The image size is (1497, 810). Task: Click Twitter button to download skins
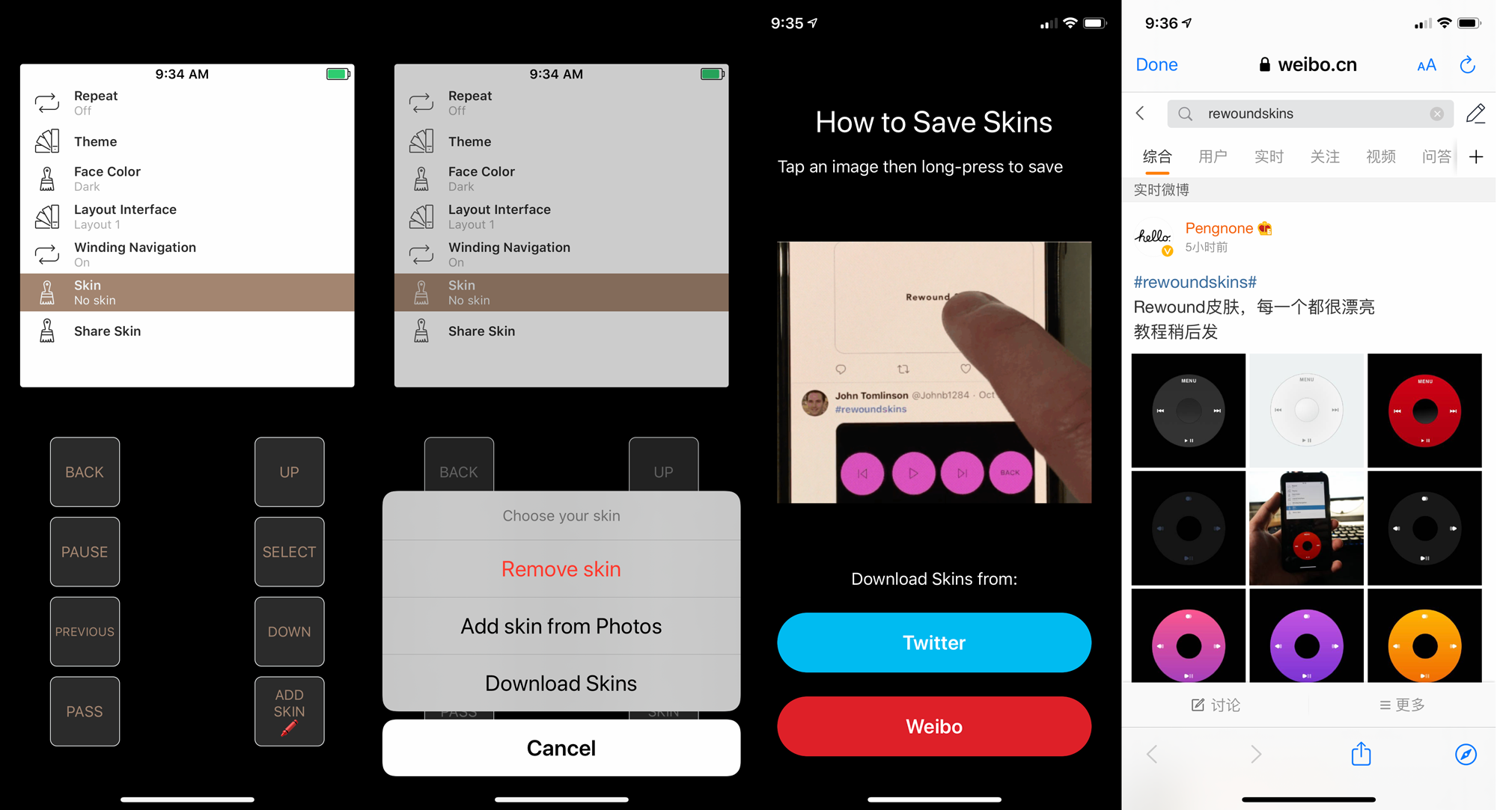point(934,642)
